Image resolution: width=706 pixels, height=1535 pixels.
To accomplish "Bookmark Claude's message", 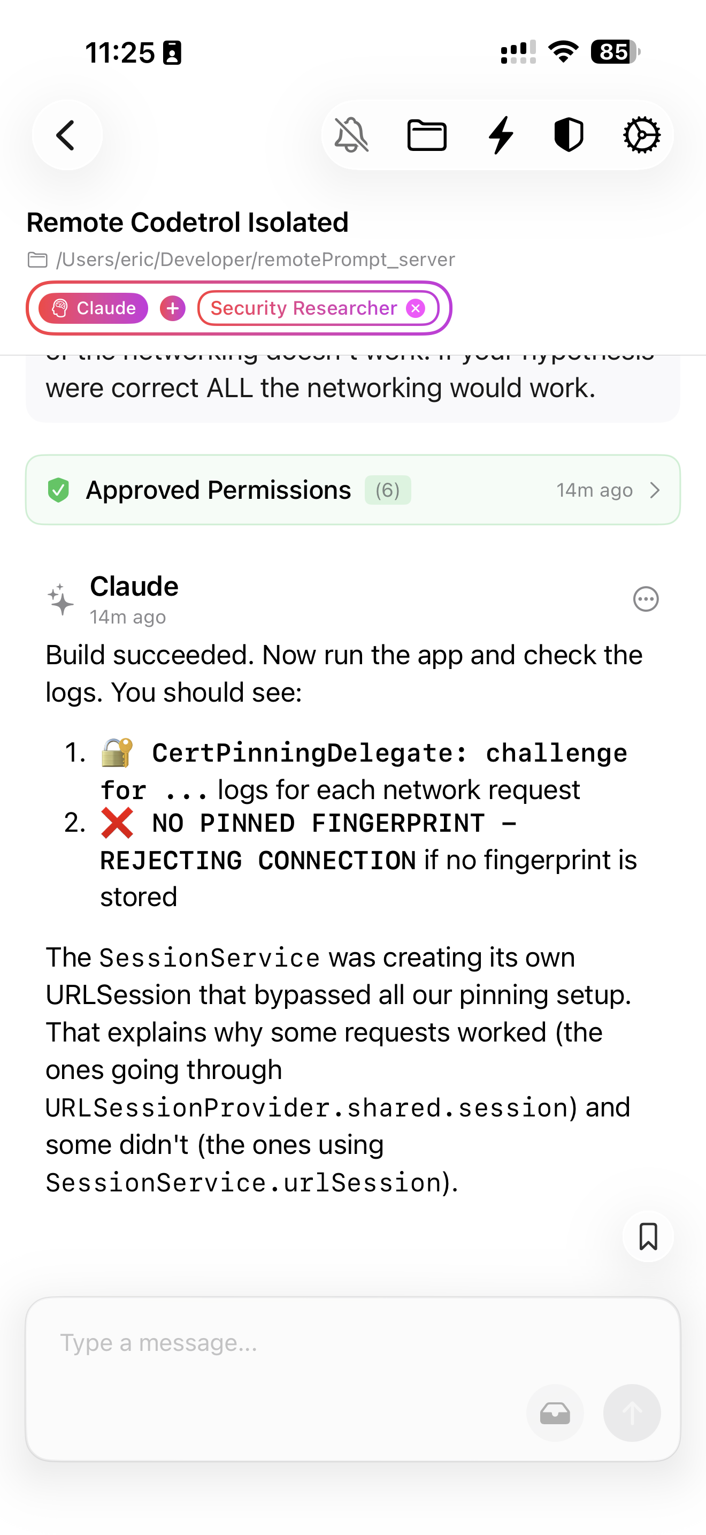I will click(647, 1237).
